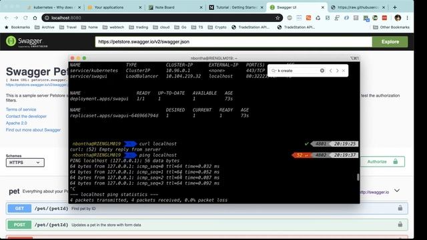Viewport: 427px width, 240px height.
Task: Open the 'trading' bookmarks folder
Action: coord(139,27)
